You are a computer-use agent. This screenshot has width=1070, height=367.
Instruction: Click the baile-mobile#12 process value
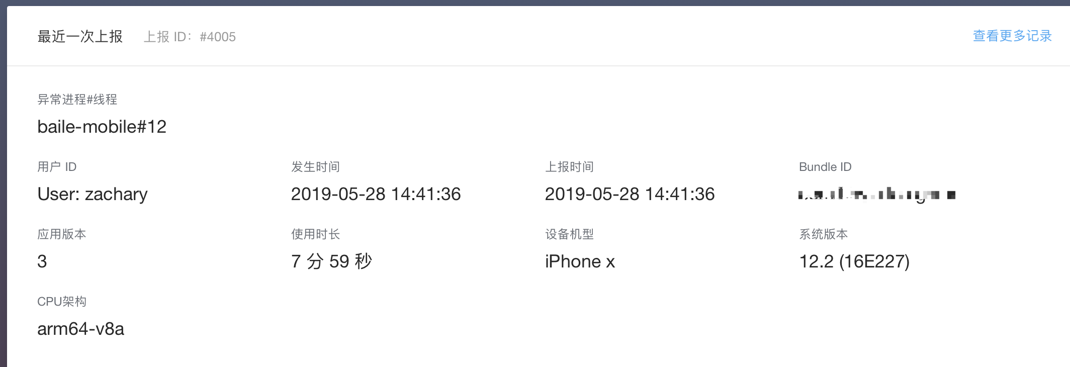[102, 127]
